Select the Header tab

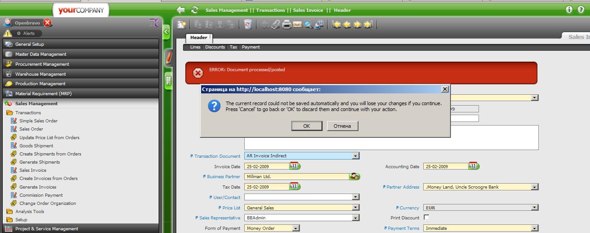(198, 38)
